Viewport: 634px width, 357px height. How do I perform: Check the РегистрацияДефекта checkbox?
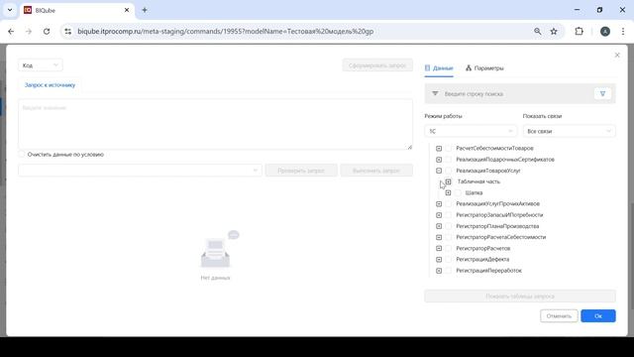449,259
